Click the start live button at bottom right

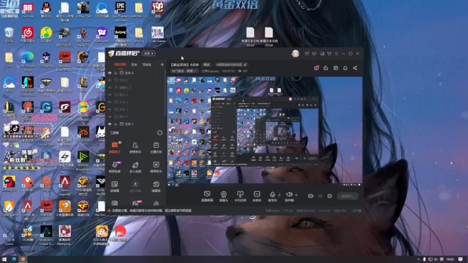[x=347, y=196]
